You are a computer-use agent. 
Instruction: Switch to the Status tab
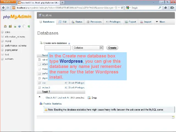77,22
